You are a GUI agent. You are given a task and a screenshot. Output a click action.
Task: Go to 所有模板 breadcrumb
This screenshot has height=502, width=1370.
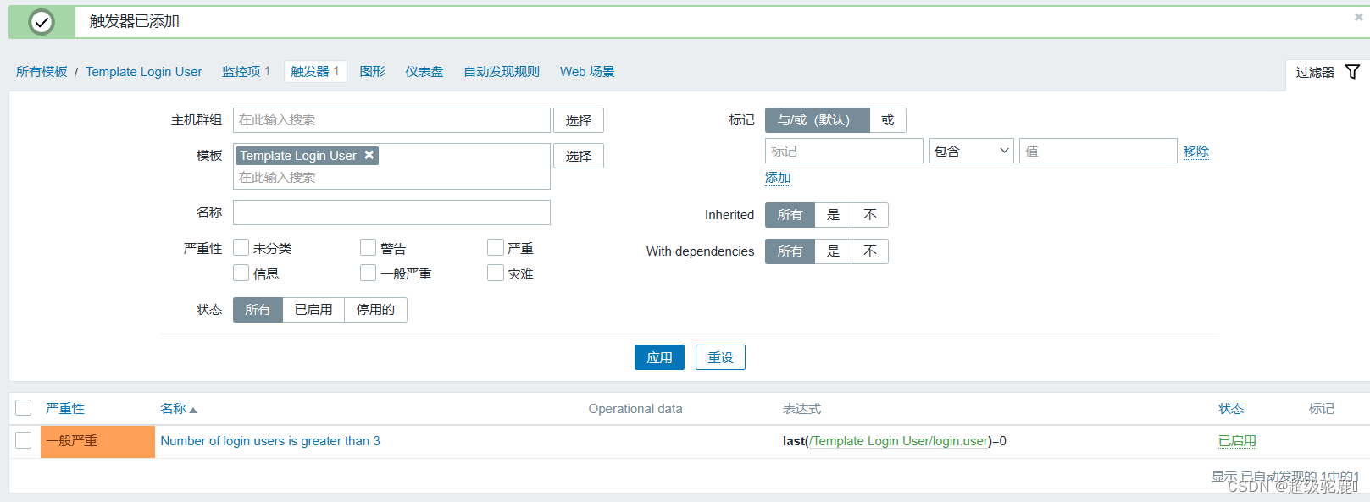tap(42, 72)
